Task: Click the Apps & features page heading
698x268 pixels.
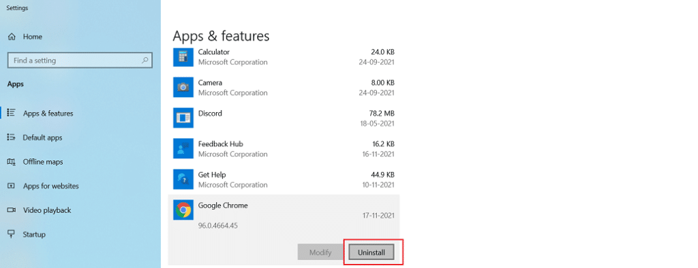Action: (221, 36)
